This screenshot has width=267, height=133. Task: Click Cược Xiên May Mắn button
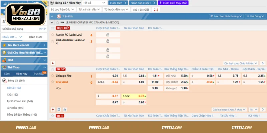(x=173, y=3)
